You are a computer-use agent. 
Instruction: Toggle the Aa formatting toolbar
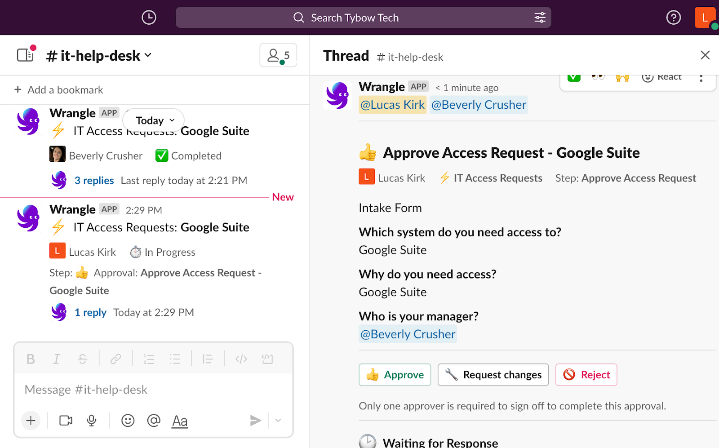(180, 421)
